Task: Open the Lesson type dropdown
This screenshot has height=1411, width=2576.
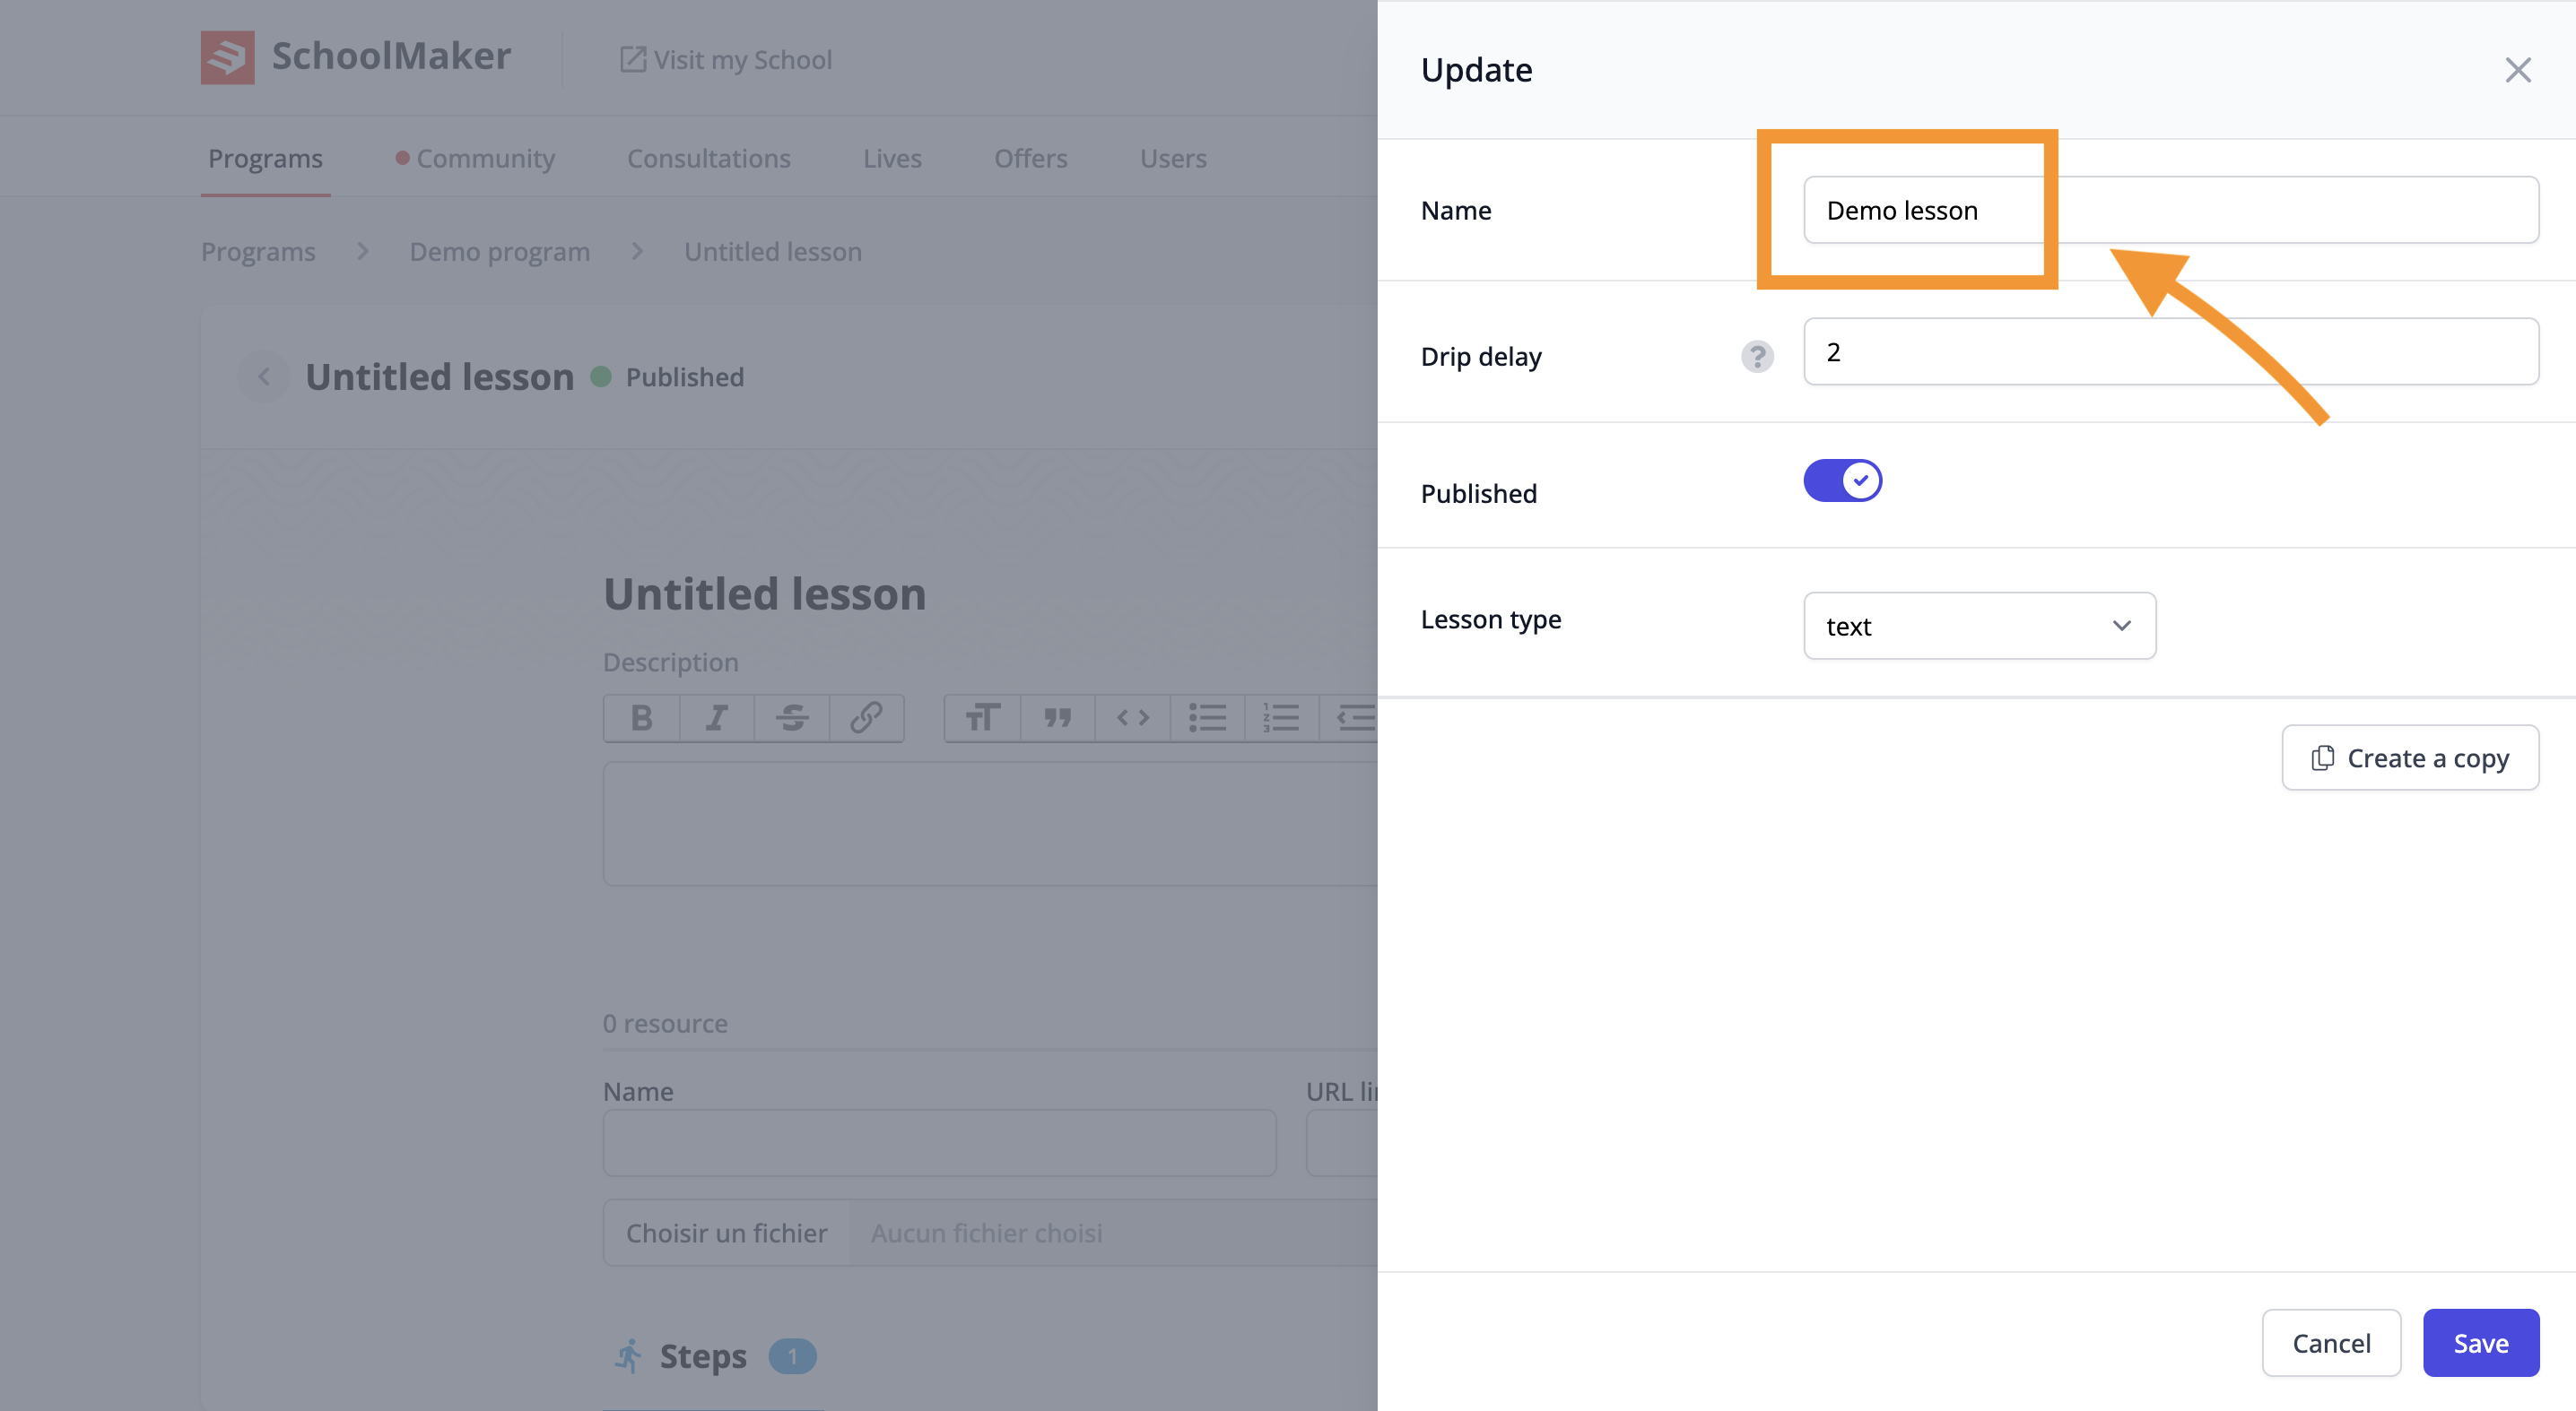Action: [x=1979, y=626]
